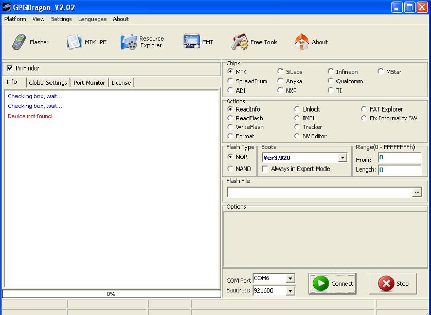Viewport: 431px width, 315px height.
Task: Select ReadInfo action
Action: tap(230, 109)
